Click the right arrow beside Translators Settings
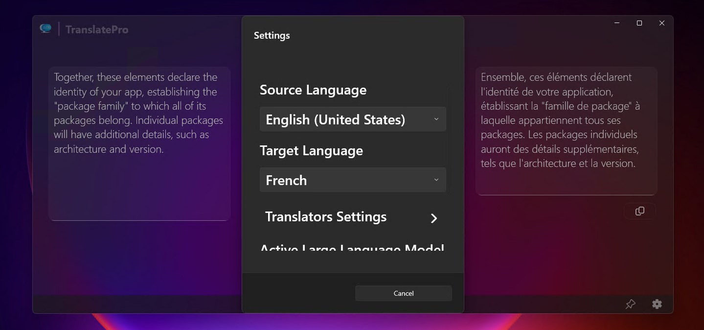Screen dimensions: 704x330 (433, 218)
